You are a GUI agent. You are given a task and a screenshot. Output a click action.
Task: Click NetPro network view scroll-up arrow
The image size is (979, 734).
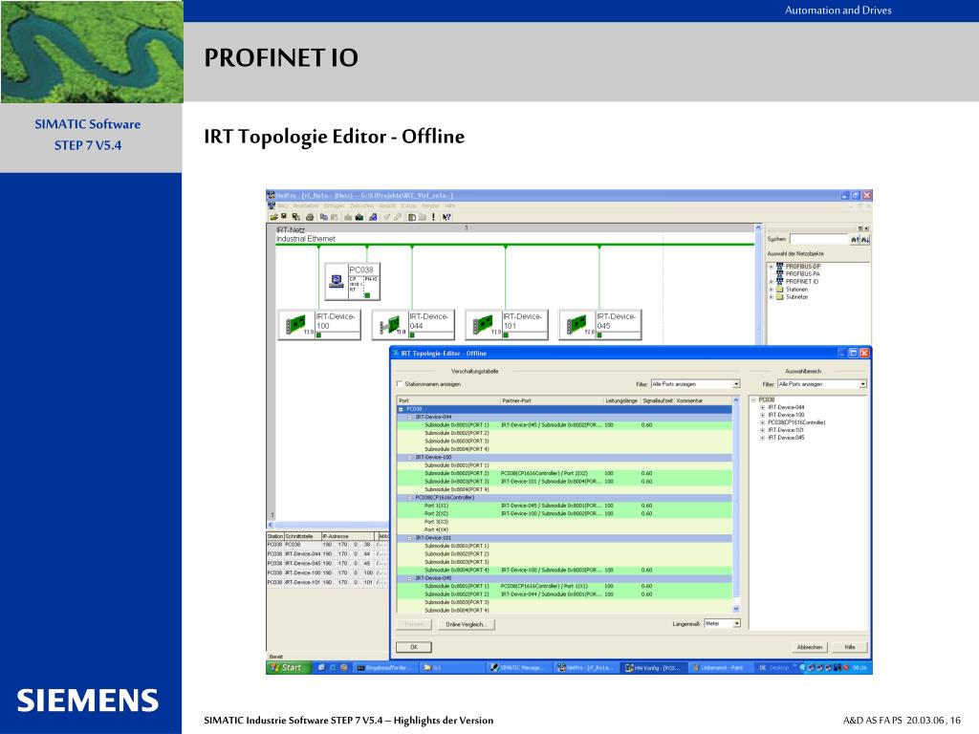[x=758, y=228]
